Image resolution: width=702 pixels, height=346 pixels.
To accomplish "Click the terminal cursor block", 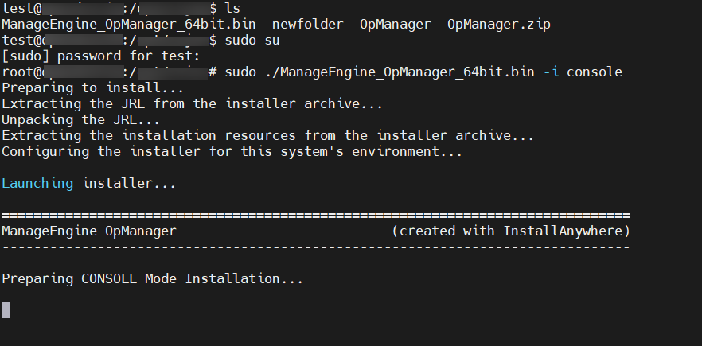I will 6,309.
